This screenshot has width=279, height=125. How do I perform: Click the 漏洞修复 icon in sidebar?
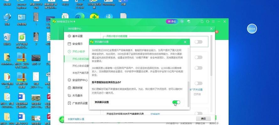click(69, 88)
